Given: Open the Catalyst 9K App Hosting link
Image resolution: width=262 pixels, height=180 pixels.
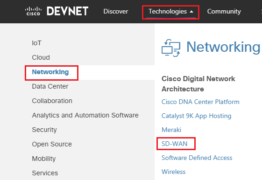Looking at the screenshot, I should (x=196, y=116).
